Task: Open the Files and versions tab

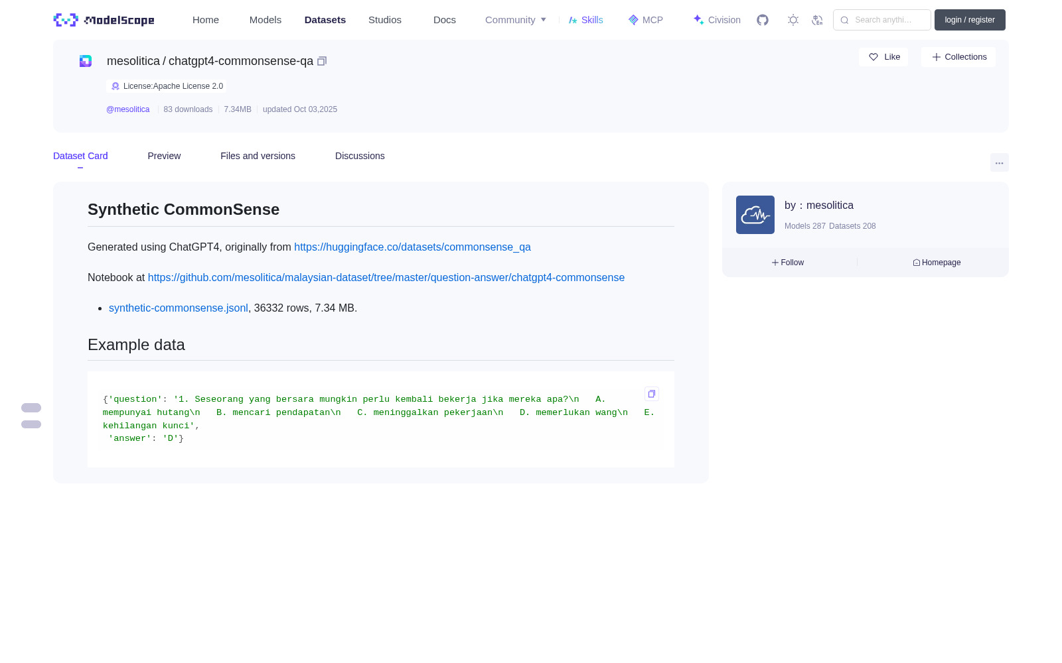Action: pyautogui.click(x=258, y=156)
